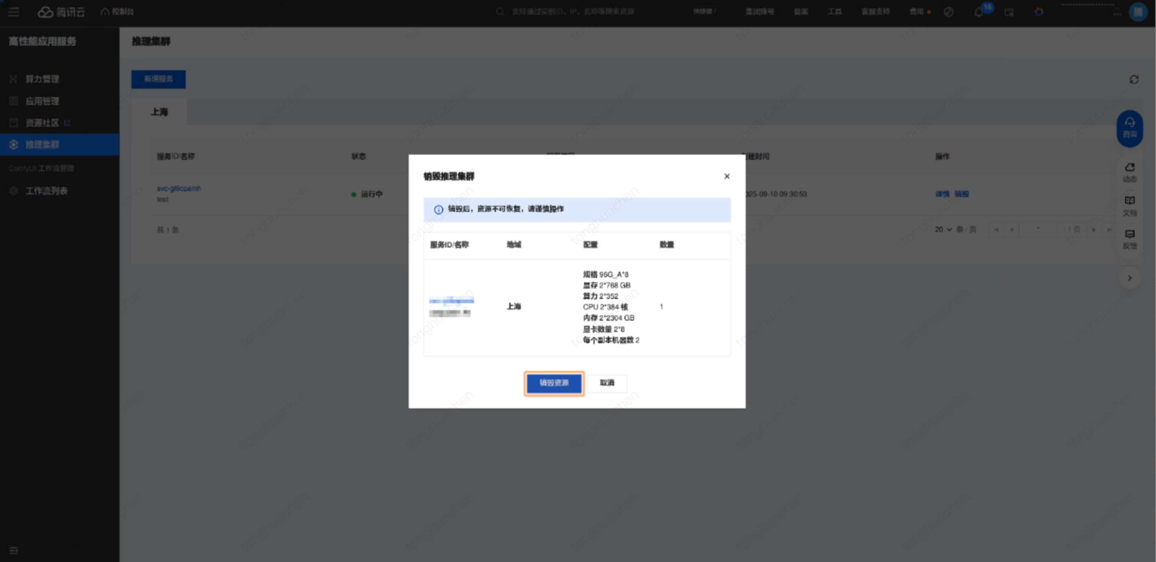Screen dimensions: 1156x562
Task: Click the 反馈 feedback icon
Action: pos(1130,239)
